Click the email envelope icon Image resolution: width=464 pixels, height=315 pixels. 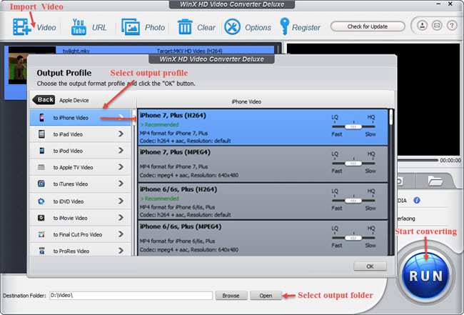[x=437, y=26]
